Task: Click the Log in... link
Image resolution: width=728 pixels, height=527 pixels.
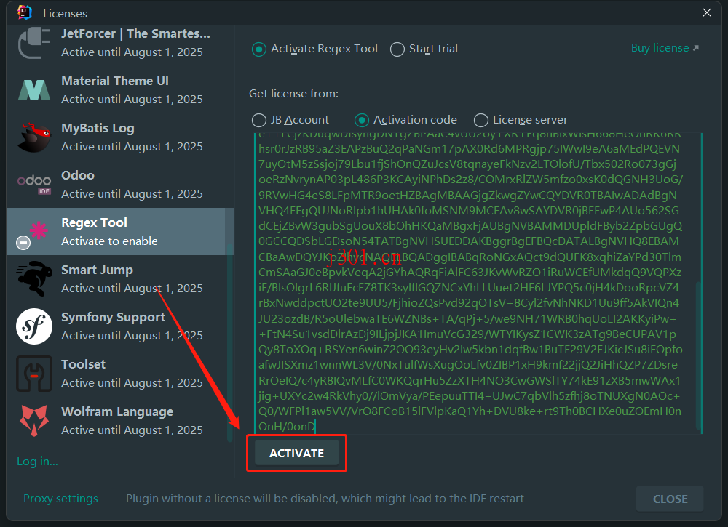Action: click(x=37, y=461)
